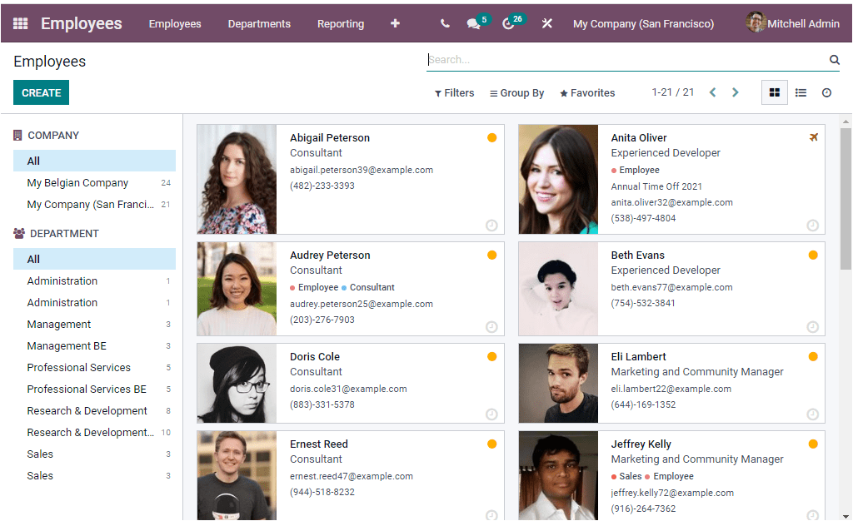
Task: Click the phone calls icon in the navbar
Action: point(445,23)
